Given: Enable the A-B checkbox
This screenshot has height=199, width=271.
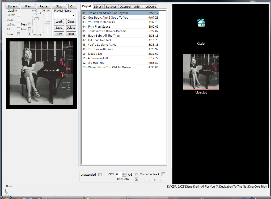Looking at the screenshot, I should pos(136,175).
